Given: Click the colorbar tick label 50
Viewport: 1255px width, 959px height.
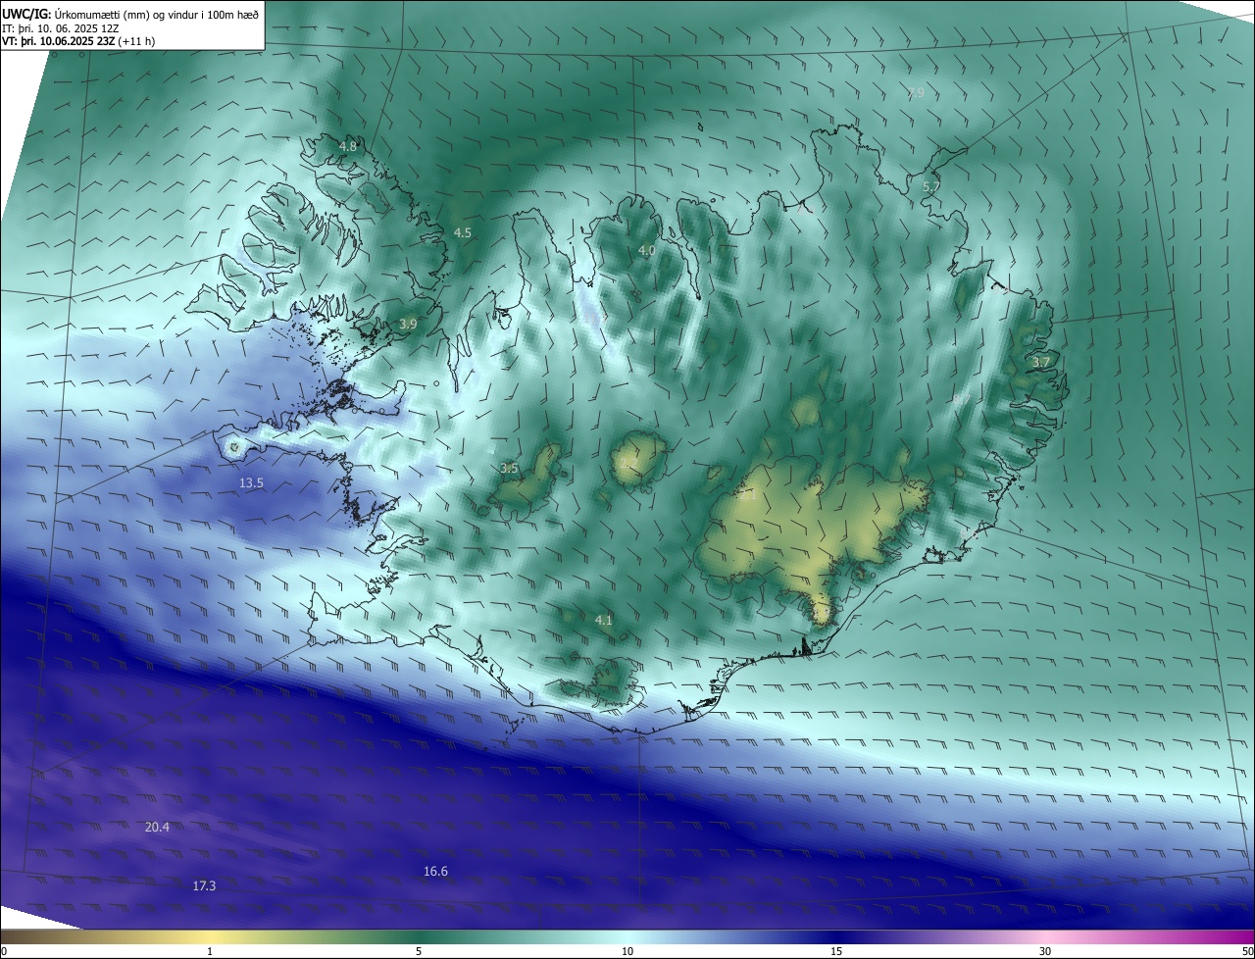Looking at the screenshot, I should coord(1247,951).
